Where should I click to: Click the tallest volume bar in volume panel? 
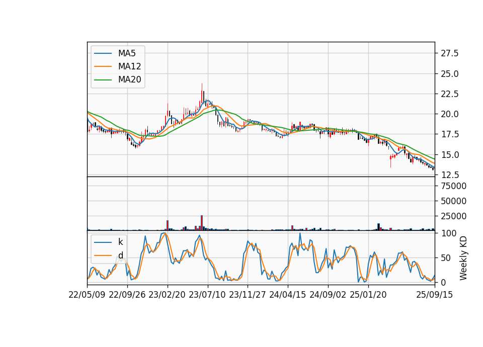click(202, 223)
